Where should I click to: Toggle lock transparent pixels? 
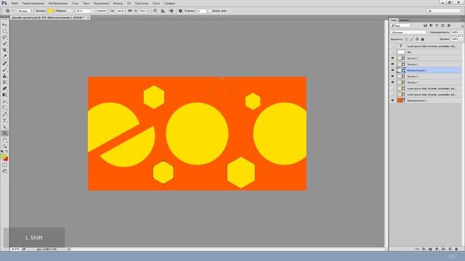(x=406, y=39)
